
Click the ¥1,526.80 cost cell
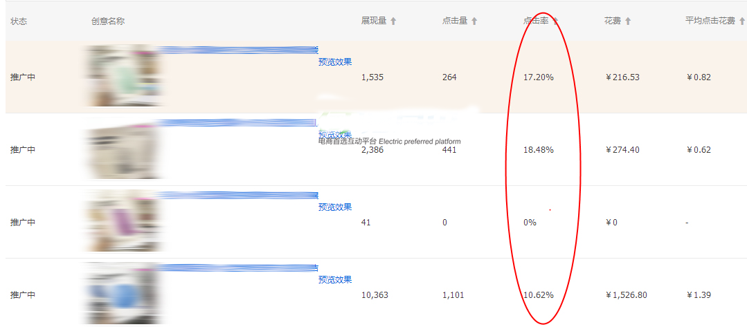coord(626,295)
